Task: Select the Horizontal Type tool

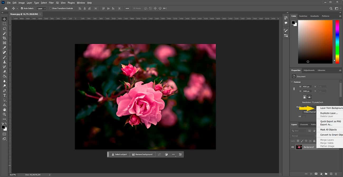Action: click(4, 95)
